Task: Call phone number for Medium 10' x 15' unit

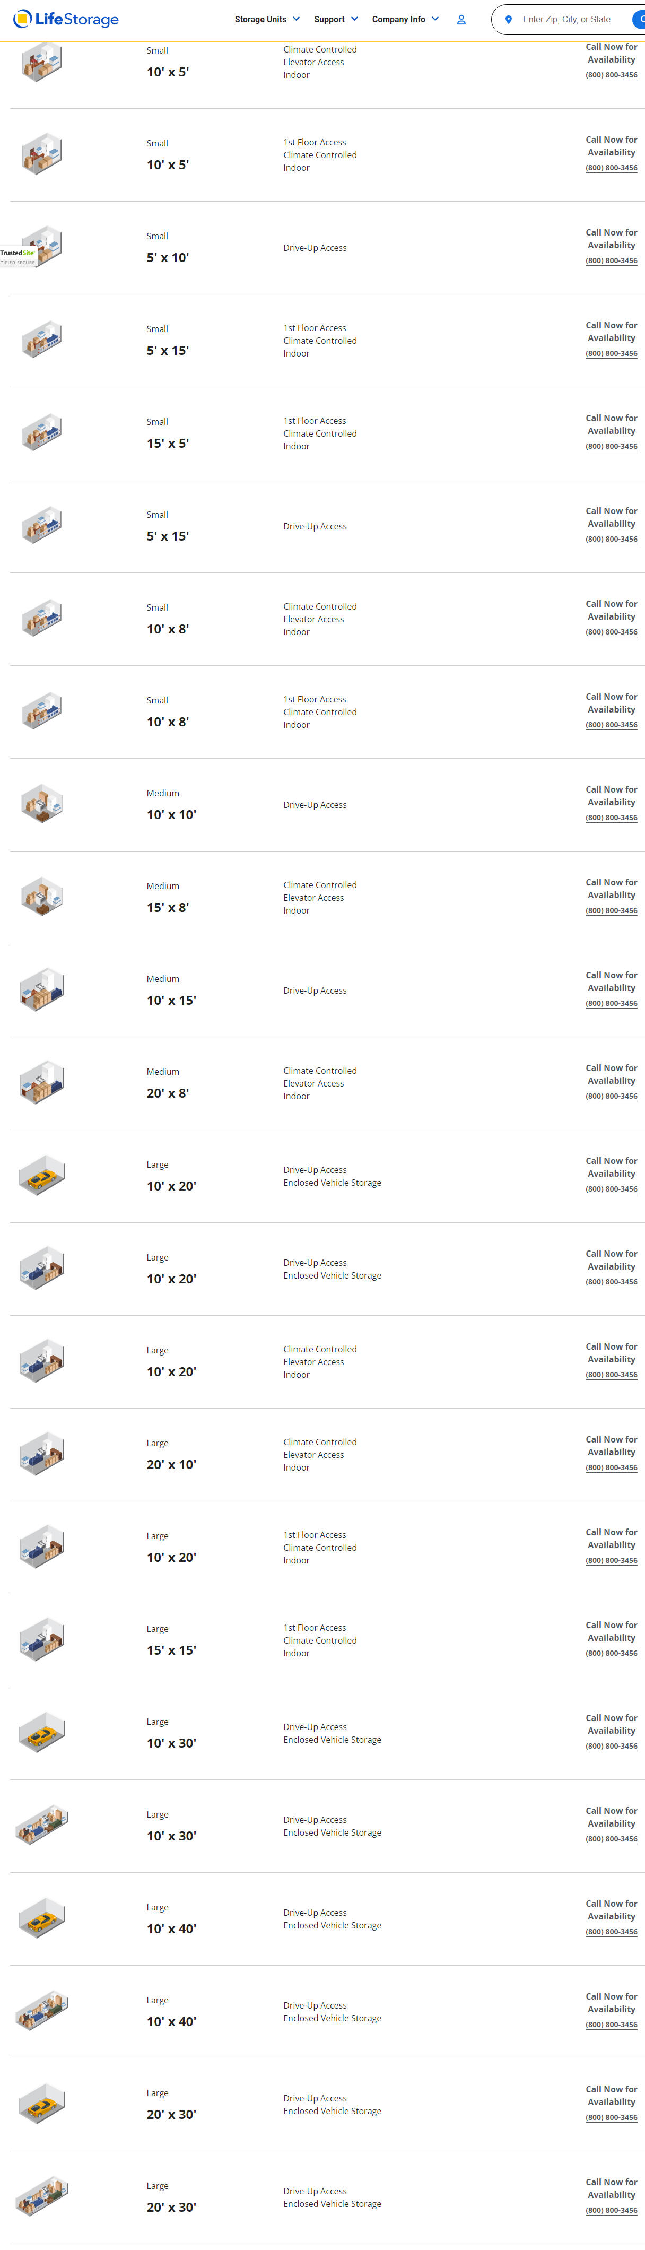Action: pyautogui.click(x=611, y=1004)
